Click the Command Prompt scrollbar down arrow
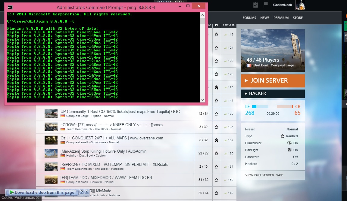The width and height of the screenshot is (347, 201). [x=202, y=100]
